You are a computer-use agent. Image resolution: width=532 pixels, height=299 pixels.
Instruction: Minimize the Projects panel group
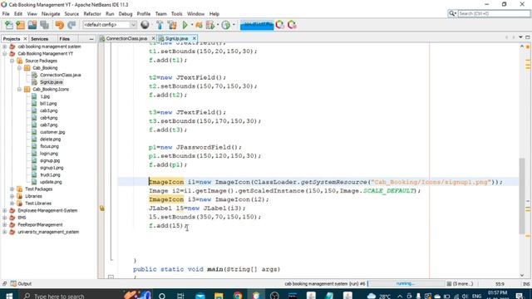coord(91,39)
